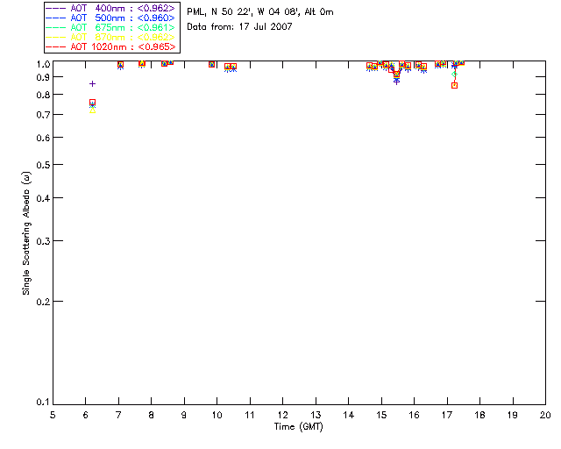Click the green diamond marker after hour 17
The image size is (561, 449).
tap(454, 75)
